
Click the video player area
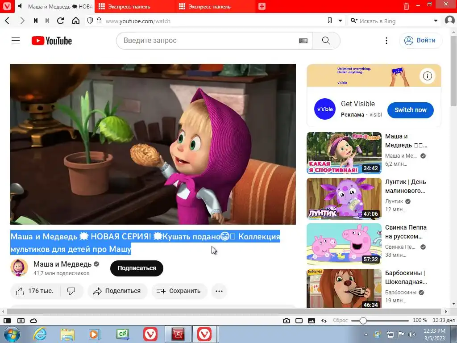click(153, 144)
